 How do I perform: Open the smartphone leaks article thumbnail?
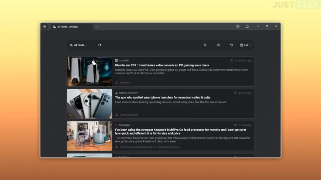click(x=89, y=104)
